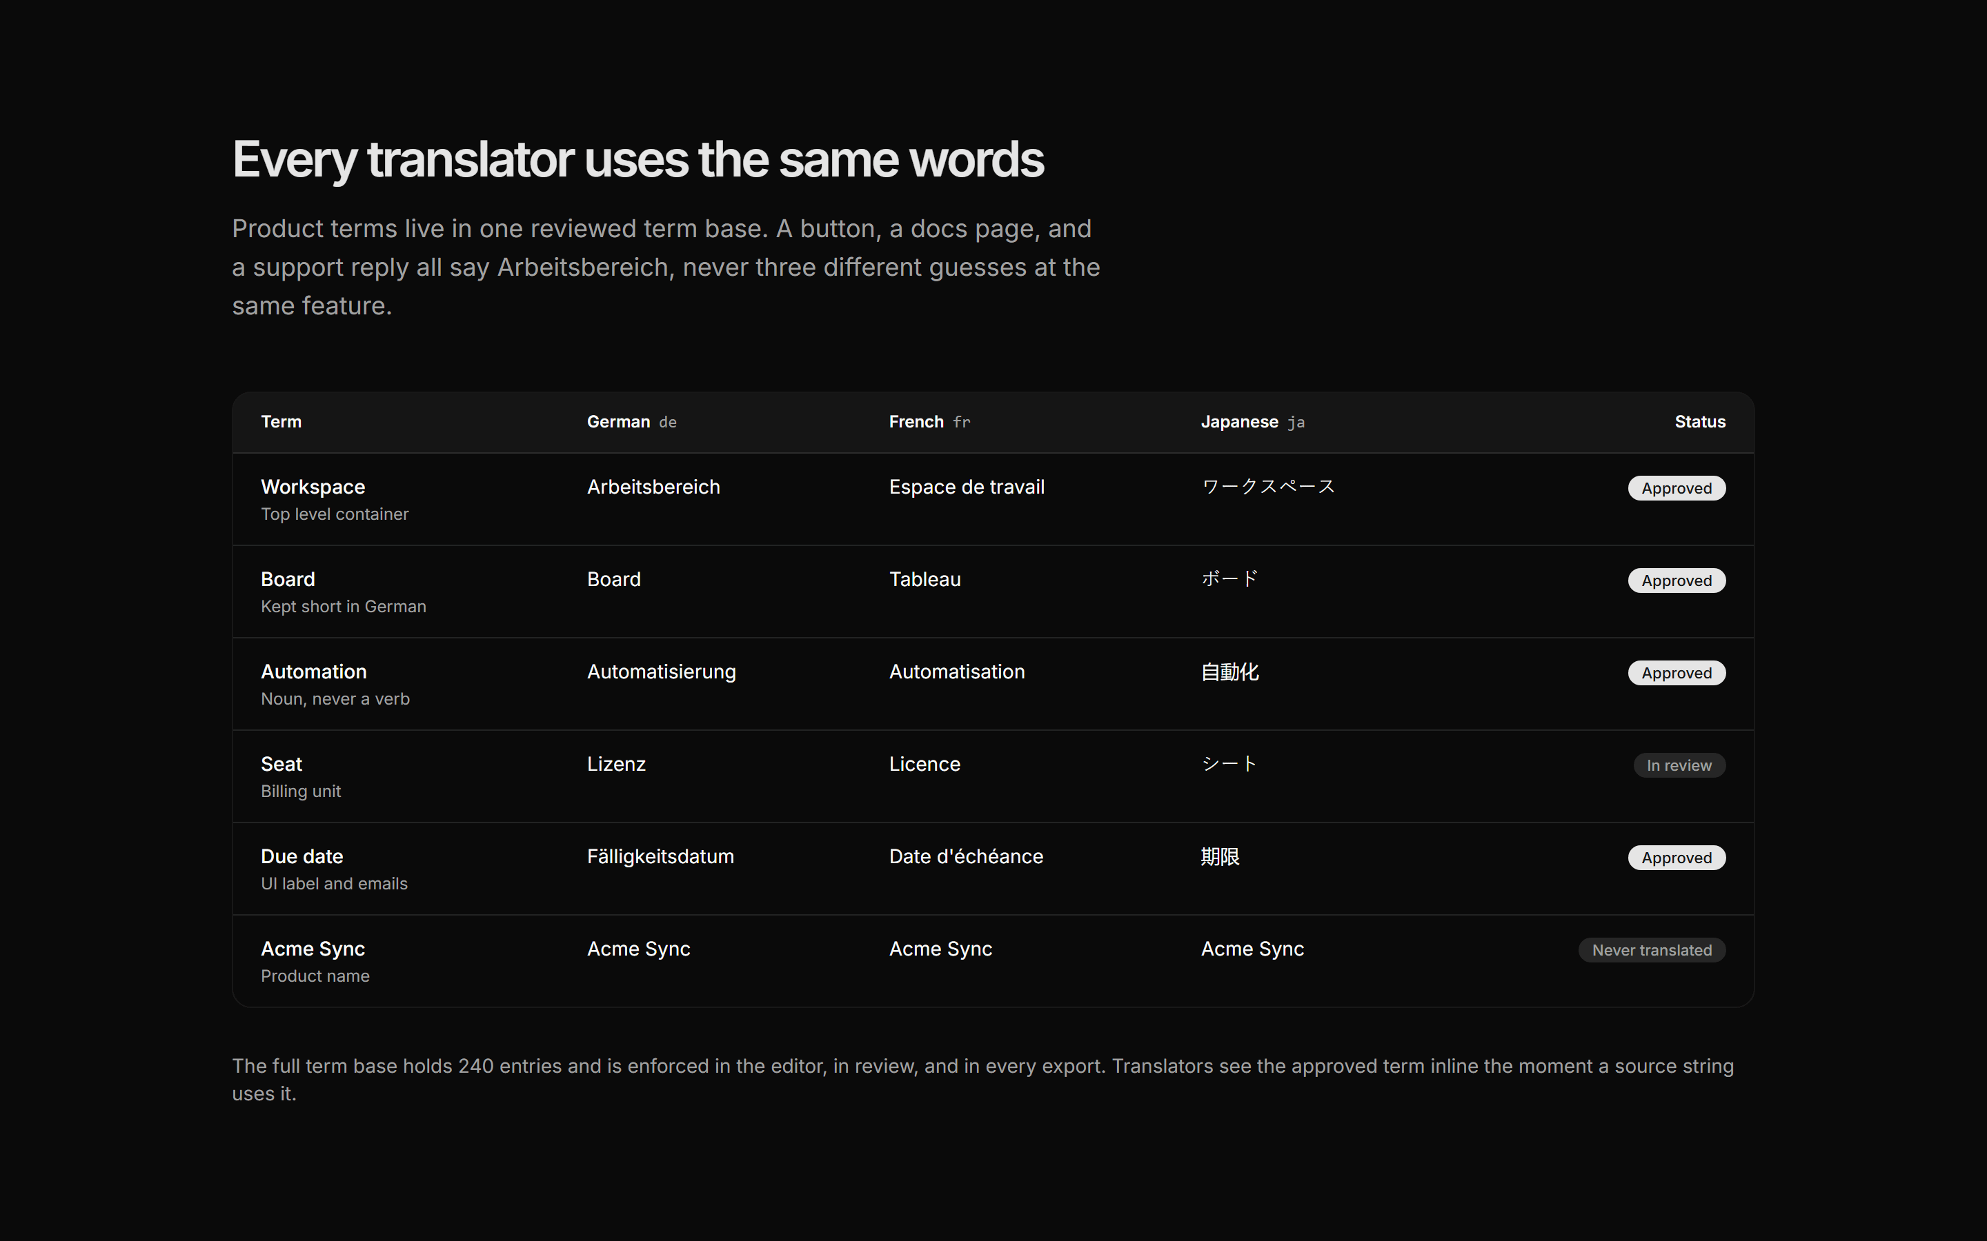The height and width of the screenshot is (1241, 1987).
Task: Click the 期限 Japanese cell
Action: point(1220,857)
